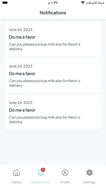Screen dimensions: 106x188
Task: Open the Tickets home icon
Action: pos(16,173)
